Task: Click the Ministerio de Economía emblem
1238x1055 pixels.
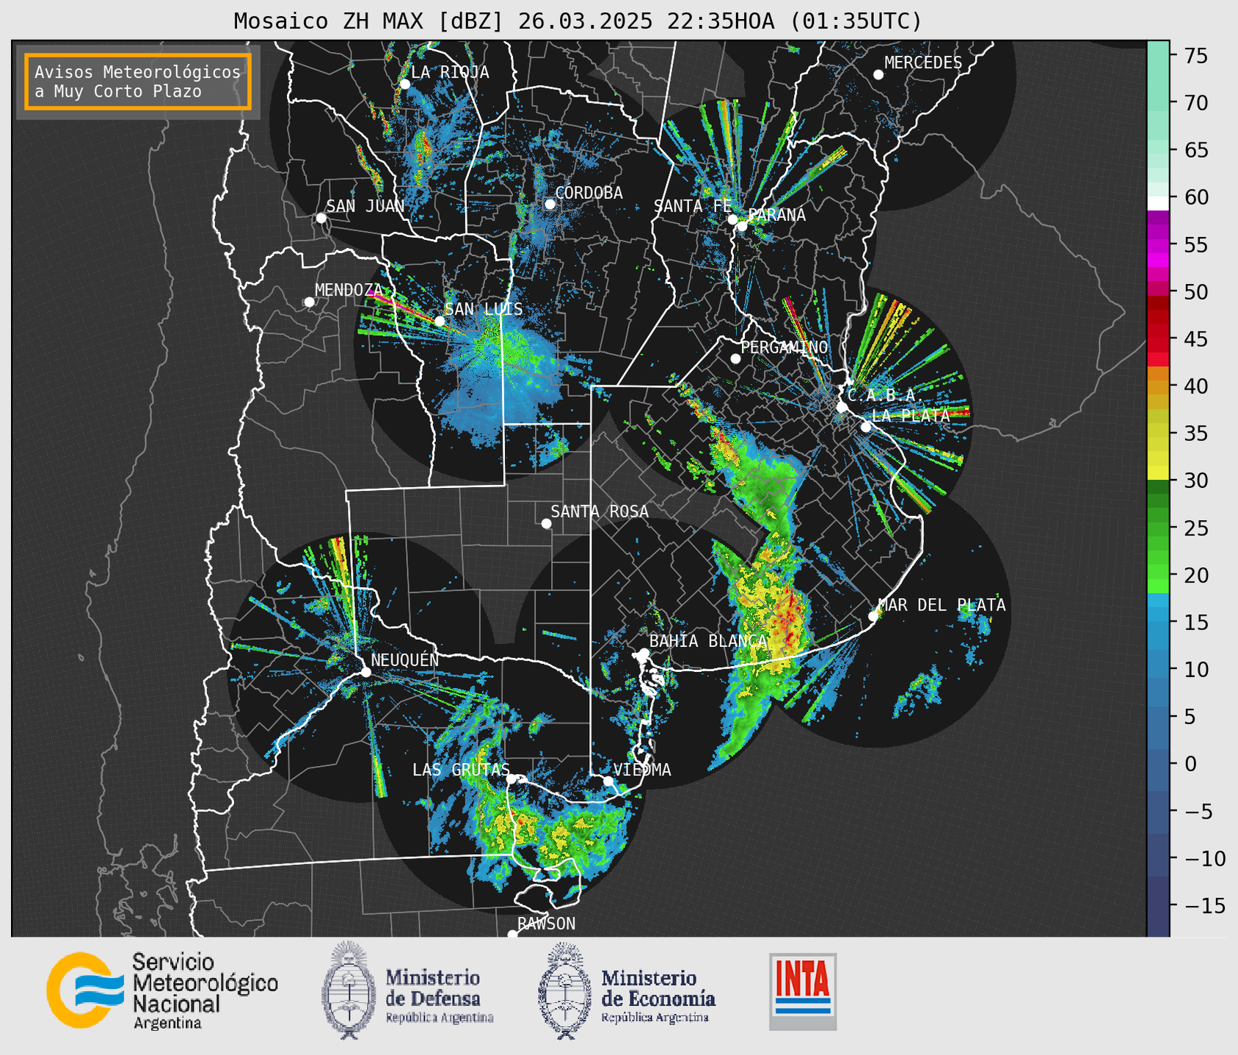Action: coord(564,990)
